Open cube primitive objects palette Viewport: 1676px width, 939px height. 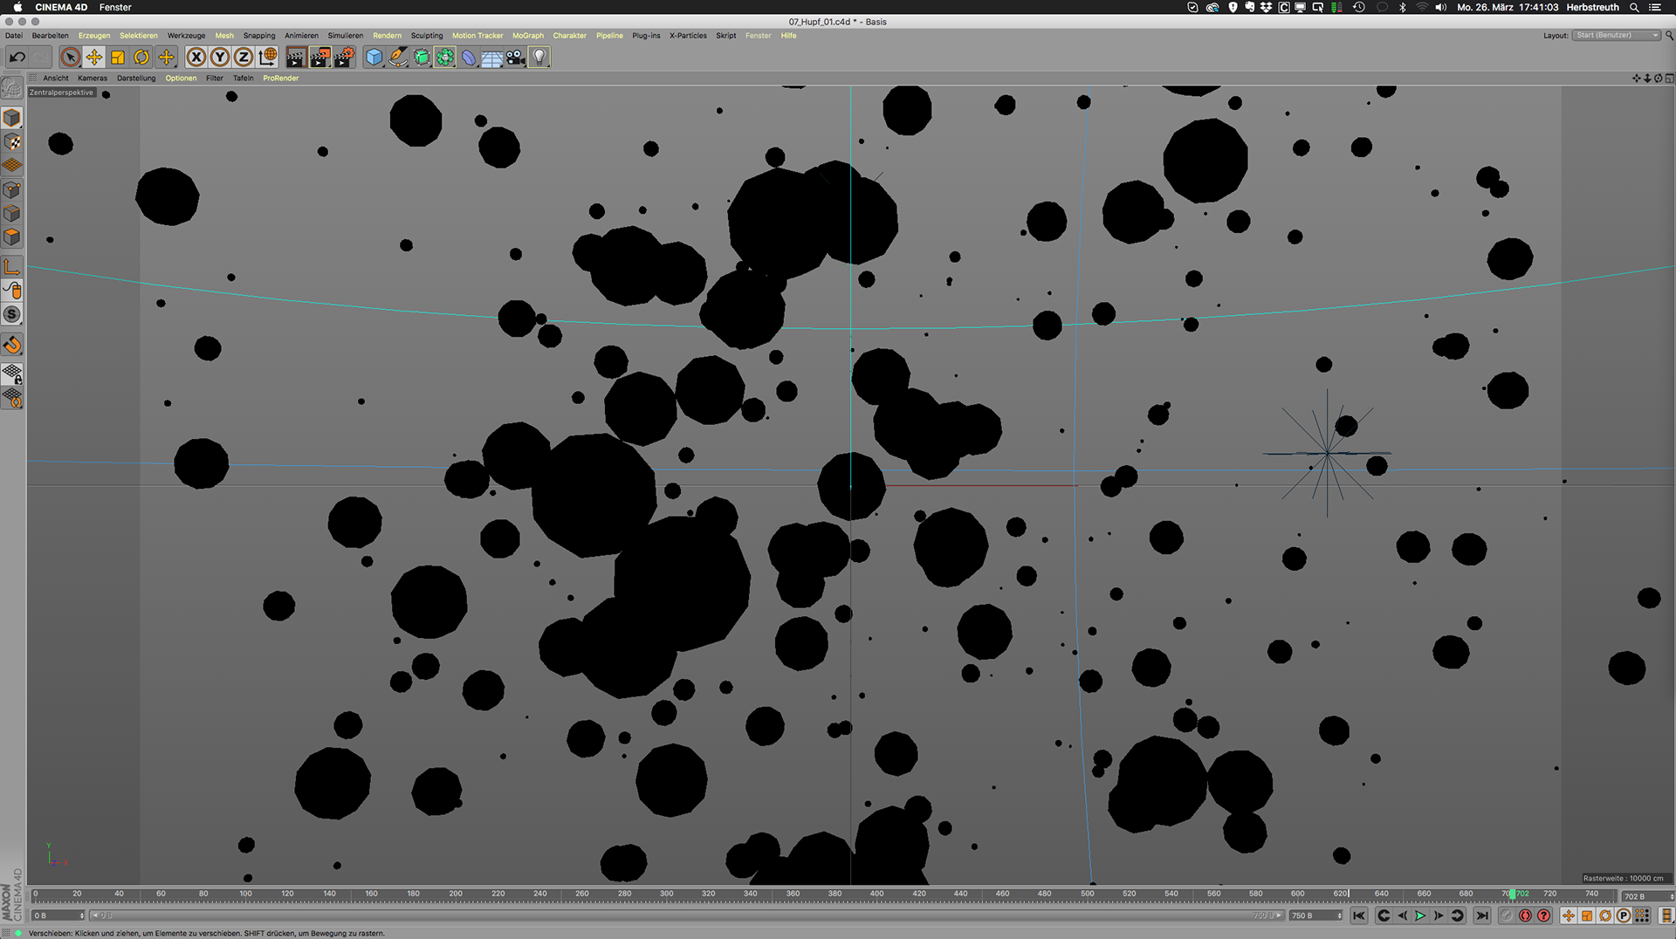pos(374,58)
